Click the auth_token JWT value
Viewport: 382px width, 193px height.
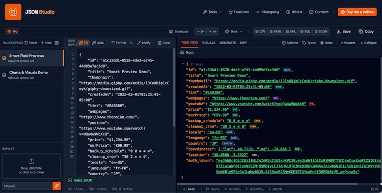[298, 166]
